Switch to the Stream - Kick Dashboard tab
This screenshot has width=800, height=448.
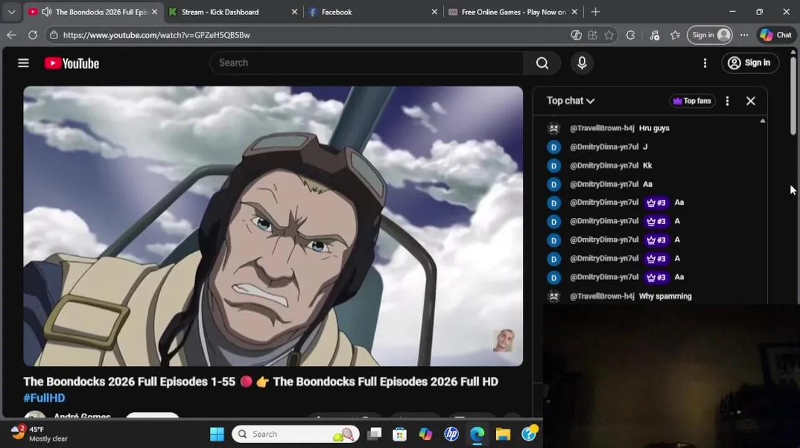pyautogui.click(x=220, y=12)
